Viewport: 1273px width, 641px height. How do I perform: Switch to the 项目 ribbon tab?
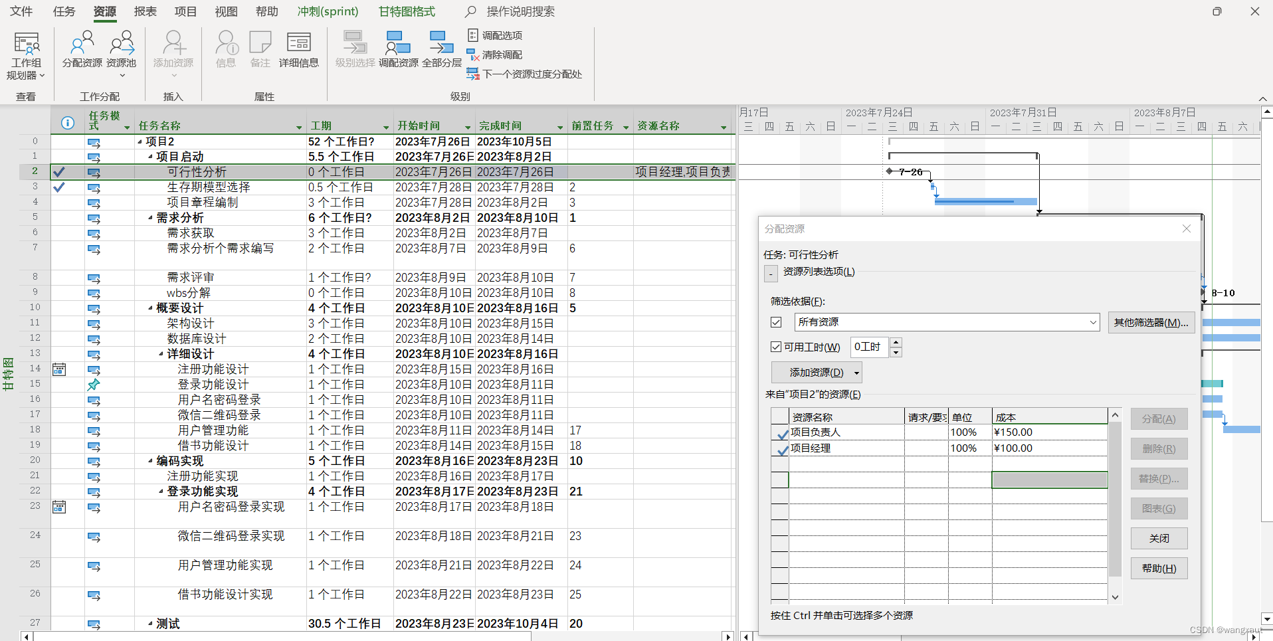185,11
